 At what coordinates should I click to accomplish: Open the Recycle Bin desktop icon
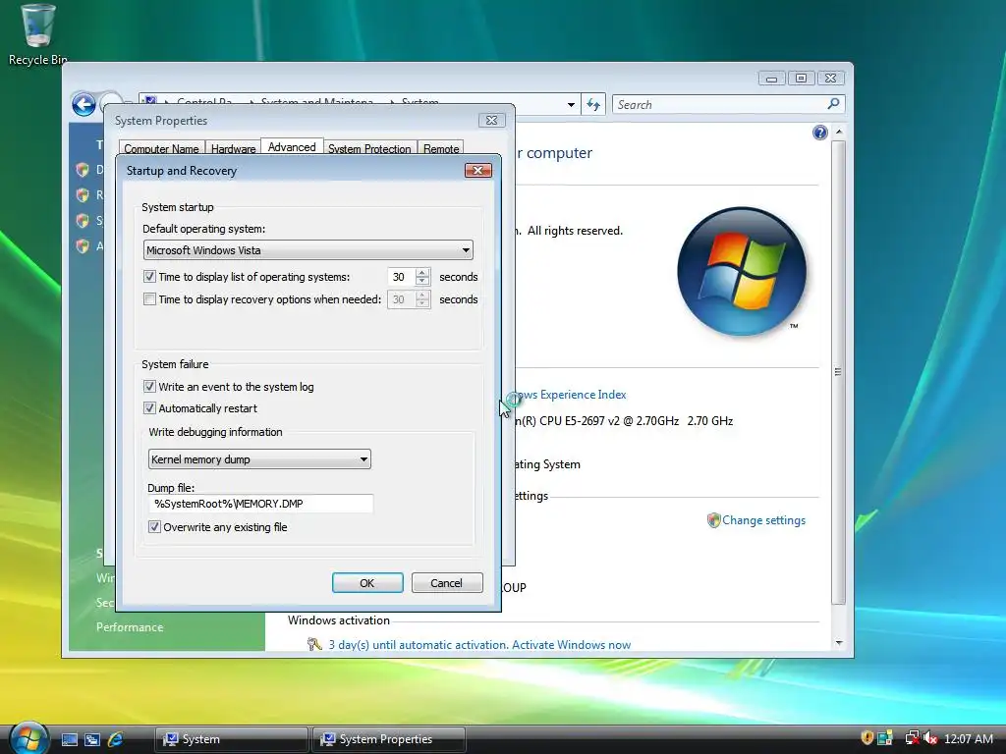click(x=37, y=34)
